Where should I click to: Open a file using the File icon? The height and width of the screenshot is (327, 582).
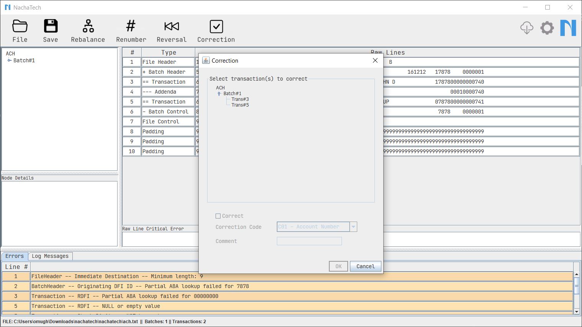pyautogui.click(x=20, y=27)
